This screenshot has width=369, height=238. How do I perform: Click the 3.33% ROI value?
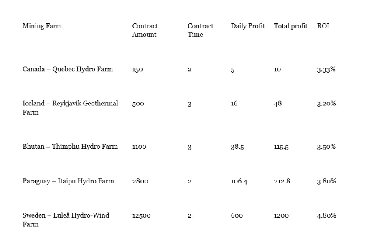(326, 70)
